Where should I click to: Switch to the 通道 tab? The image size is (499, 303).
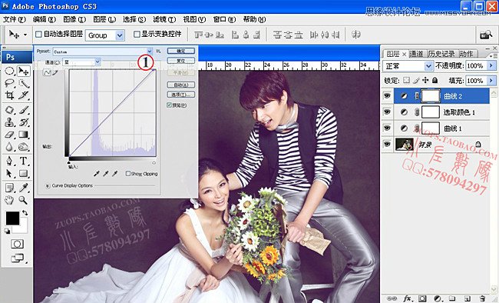(x=416, y=54)
